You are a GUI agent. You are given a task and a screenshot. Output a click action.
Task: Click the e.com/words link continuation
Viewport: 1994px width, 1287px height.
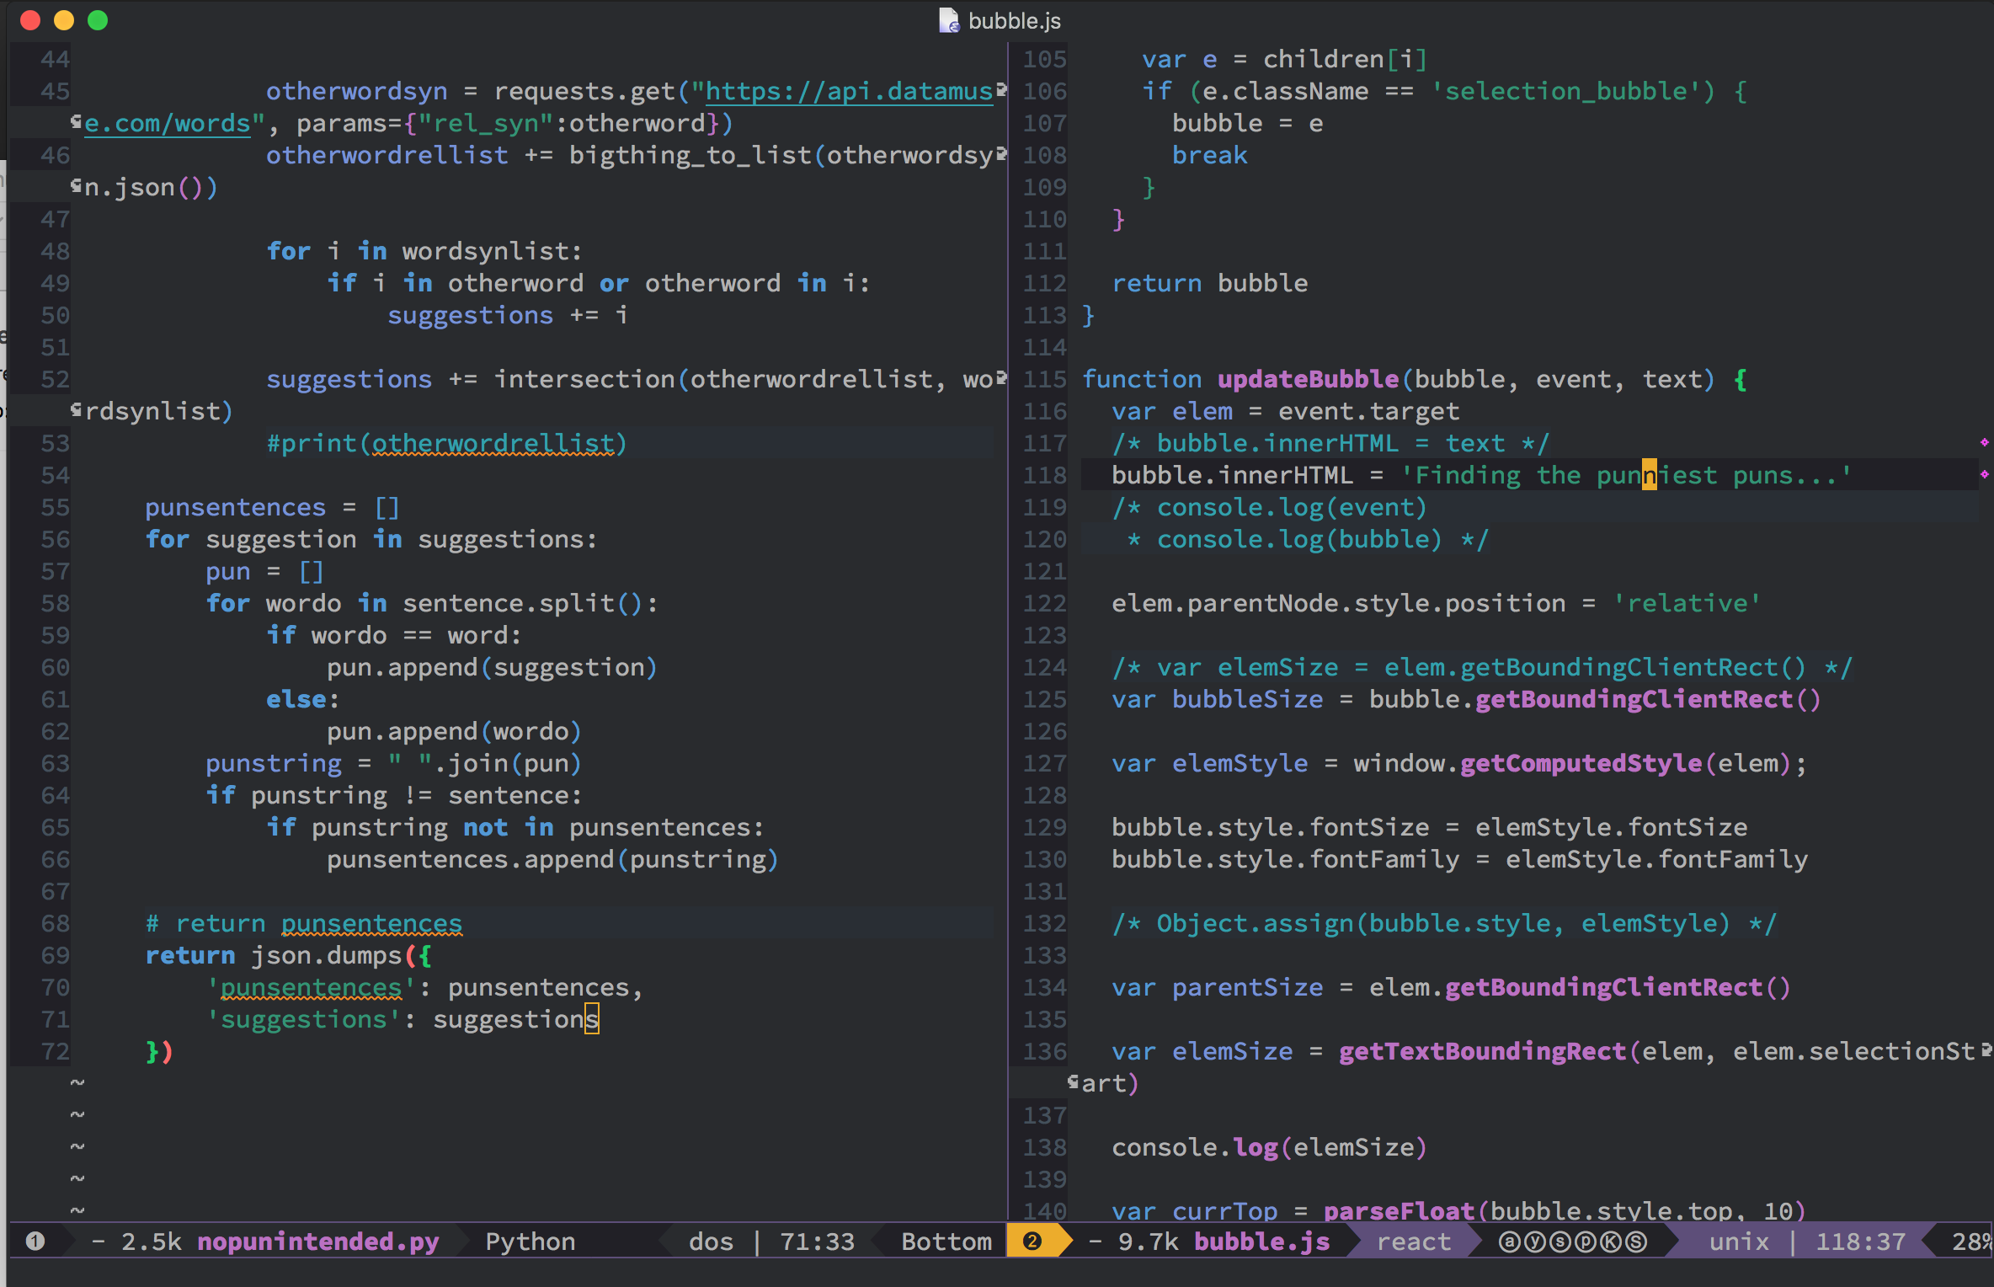tap(168, 123)
